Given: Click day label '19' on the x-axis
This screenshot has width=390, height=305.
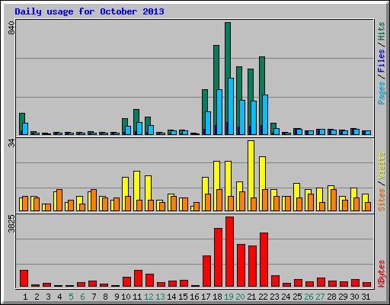Looking at the screenshot, I should click(229, 297).
